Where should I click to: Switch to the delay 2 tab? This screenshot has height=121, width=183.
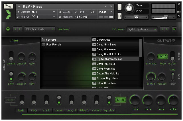[84, 110]
